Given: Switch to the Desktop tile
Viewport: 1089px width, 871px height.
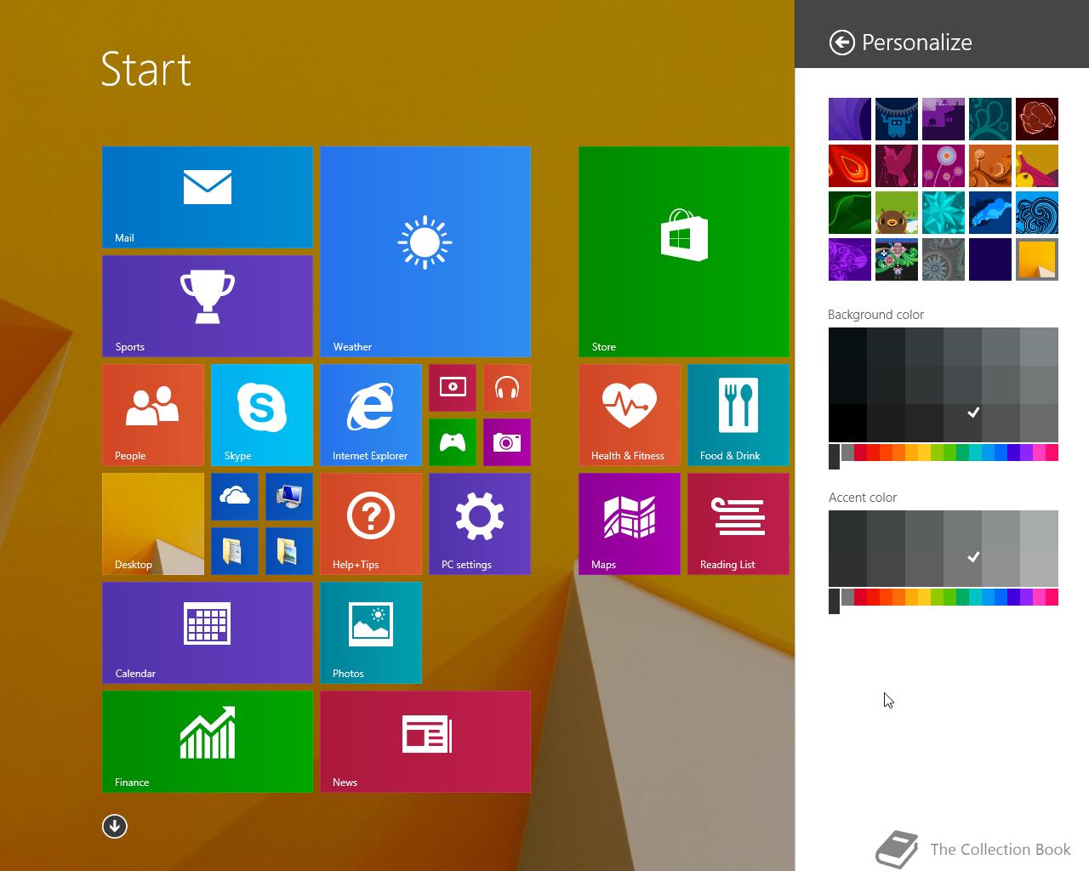Looking at the screenshot, I should pyautogui.click(x=153, y=524).
